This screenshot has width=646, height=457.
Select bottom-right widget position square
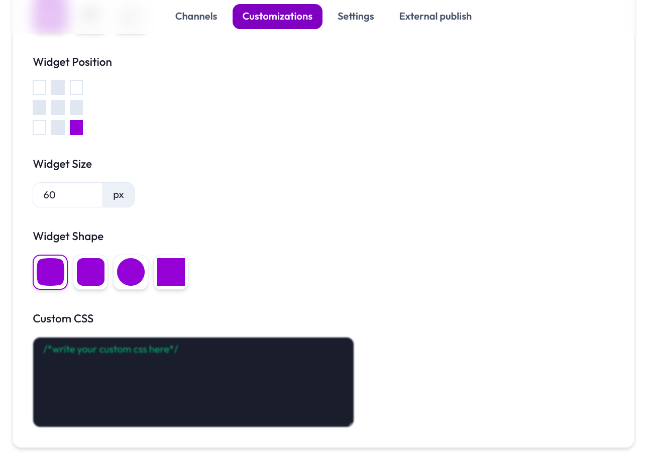click(76, 128)
